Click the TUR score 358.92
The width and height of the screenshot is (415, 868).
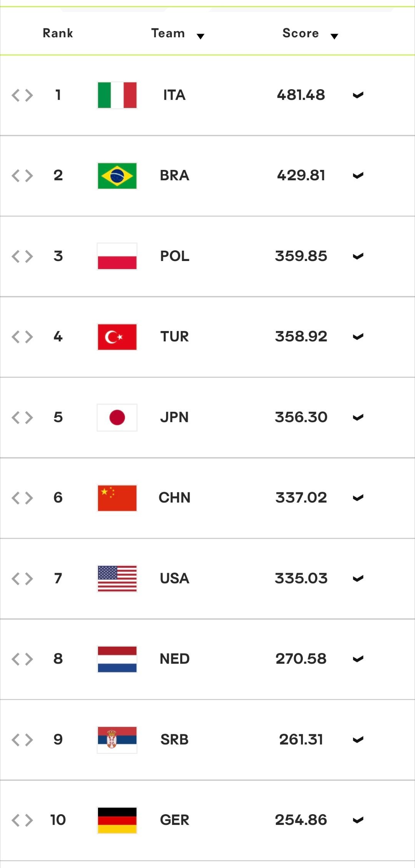[x=301, y=336]
